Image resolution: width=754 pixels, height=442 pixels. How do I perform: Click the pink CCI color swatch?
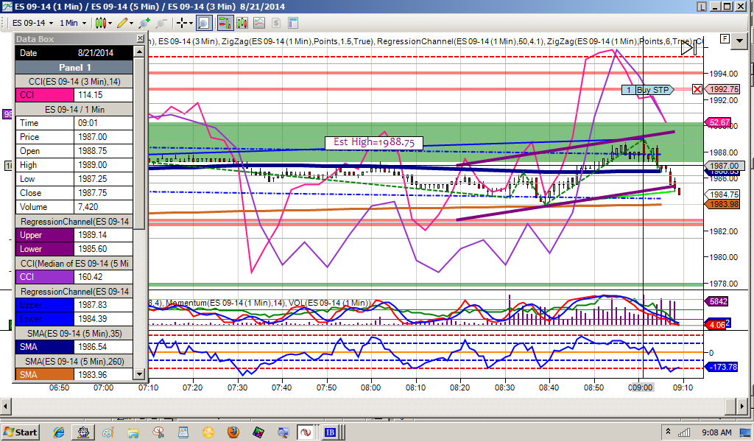[45, 95]
